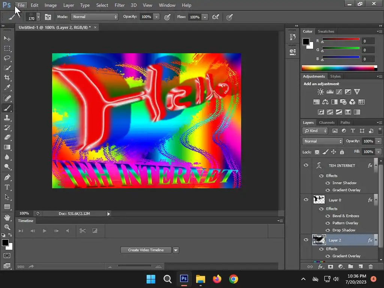The image size is (384, 288).
Task: Select the Rectangle shape tool
Action: point(7,207)
